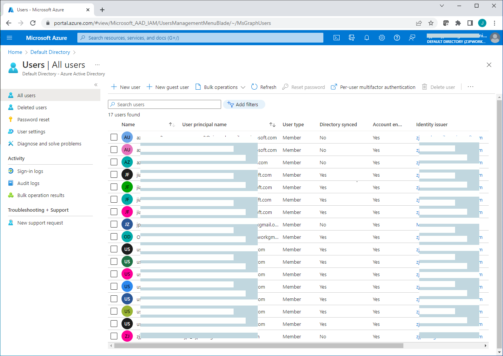Open the Azure portal hamburger menu
Viewport: 503px width, 356px height.
coord(10,38)
